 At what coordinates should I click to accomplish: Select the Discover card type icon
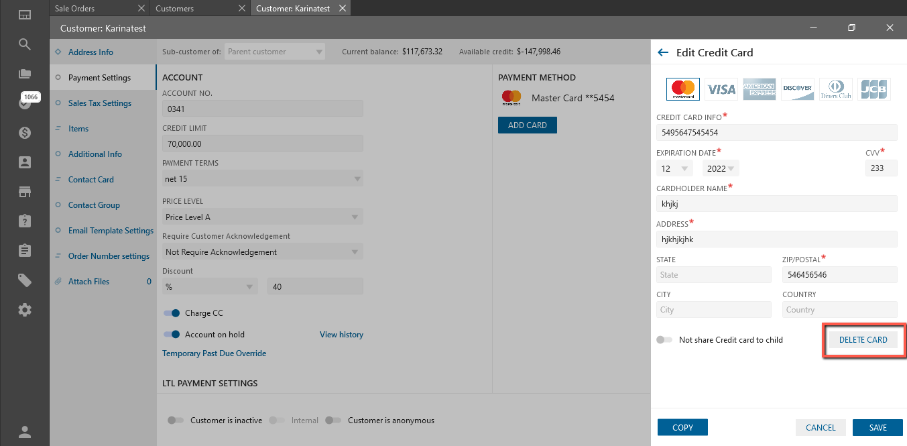(x=798, y=89)
